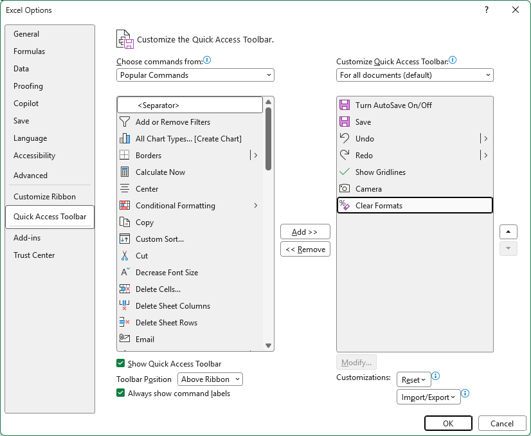Screen dimensions: 531x436
Task: Click the Move Up arrow button
Action: coord(508,232)
